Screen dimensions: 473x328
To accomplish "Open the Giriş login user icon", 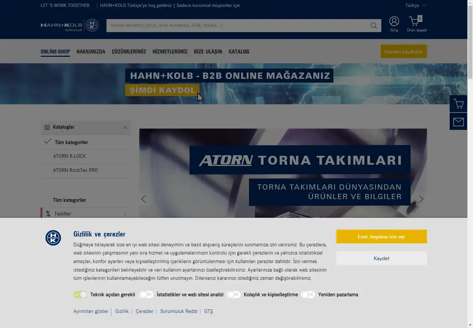I will [394, 21].
